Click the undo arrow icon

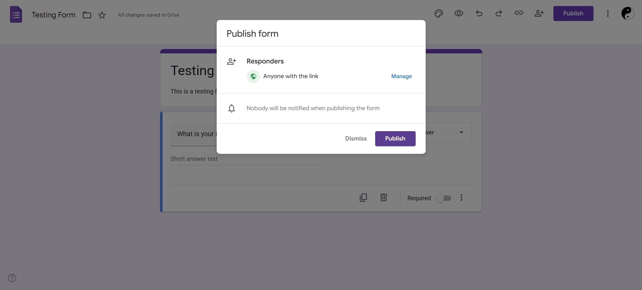(479, 13)
